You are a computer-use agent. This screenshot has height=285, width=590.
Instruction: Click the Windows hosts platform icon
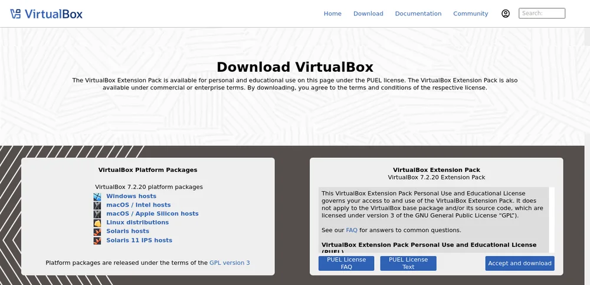tap(97, 197)
